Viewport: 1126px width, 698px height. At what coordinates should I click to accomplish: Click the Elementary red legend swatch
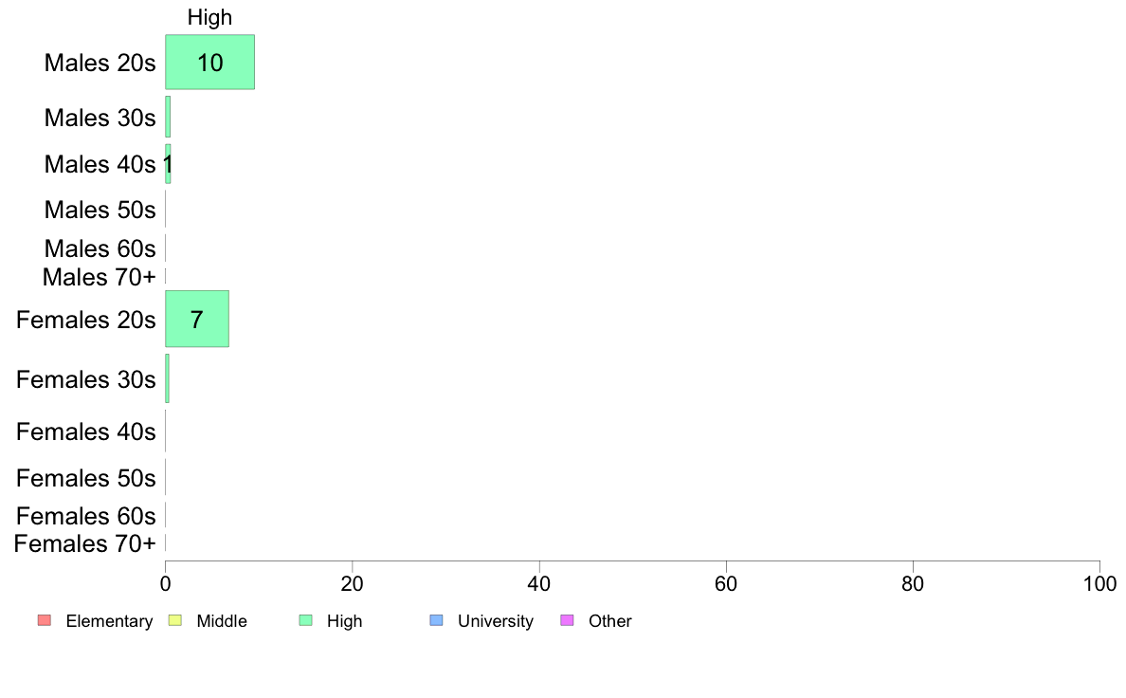click(x=45, y=620)
